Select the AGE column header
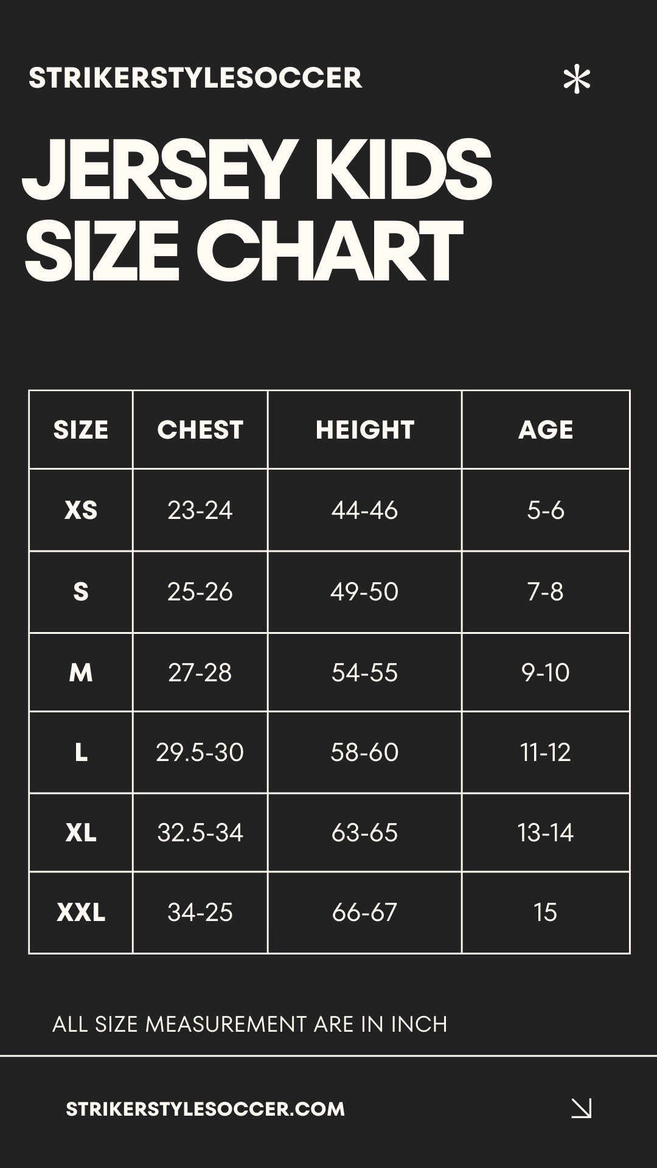Screen dimensions: 657x1168 tap(546, 430)
